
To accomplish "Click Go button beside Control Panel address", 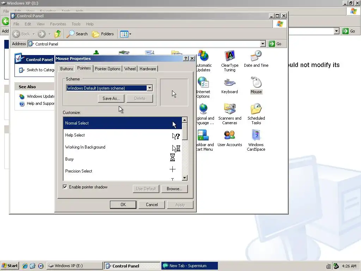I will [275, 44].
